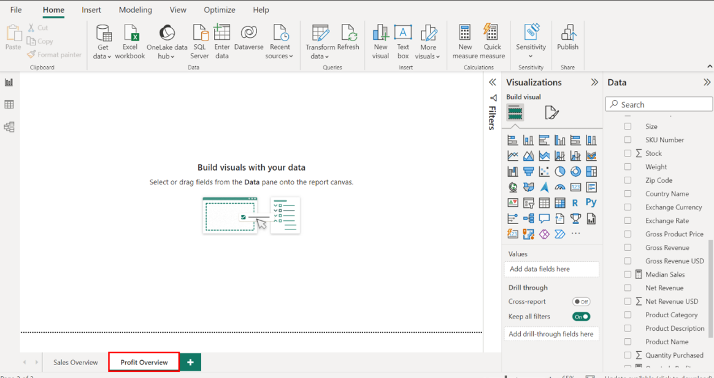Image resolution: width=714 pixels, height=378 pixels.
Task: Tick the Product Category checkbox
Action: tap(628, 315)
